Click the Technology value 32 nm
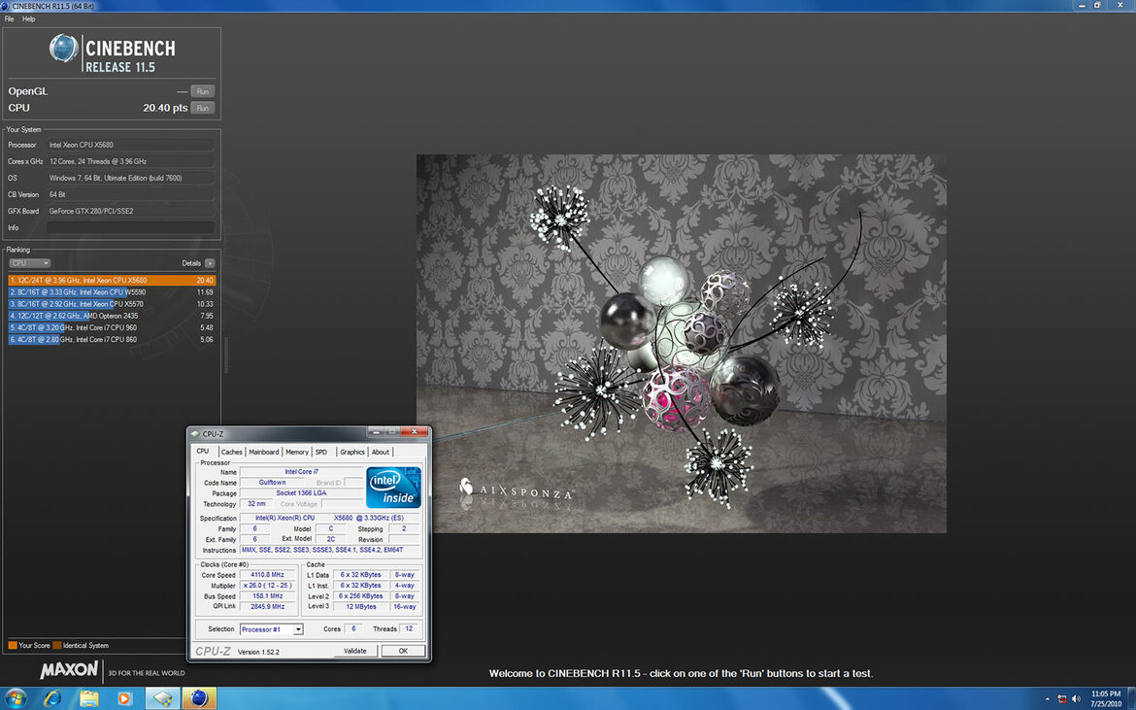Image resolution: width=1136 pixels, height=710 pixels. pyautogui.click(x=256, y=503)
